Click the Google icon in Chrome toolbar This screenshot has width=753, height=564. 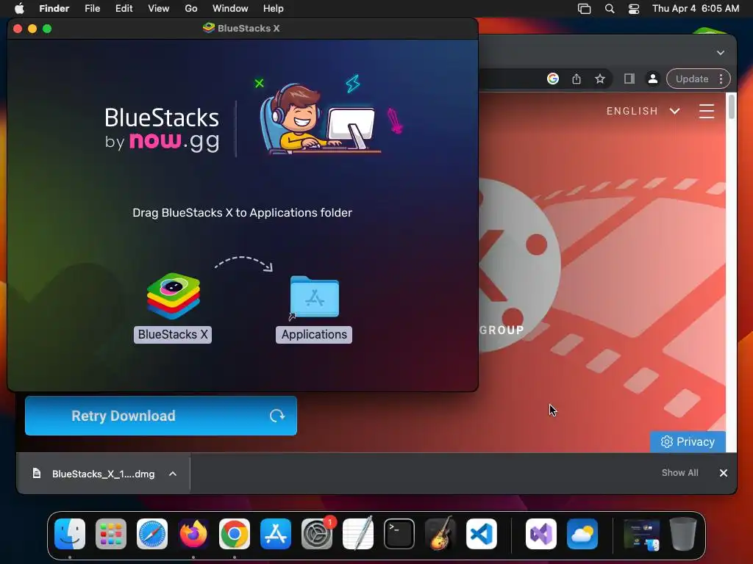point(553,79)
